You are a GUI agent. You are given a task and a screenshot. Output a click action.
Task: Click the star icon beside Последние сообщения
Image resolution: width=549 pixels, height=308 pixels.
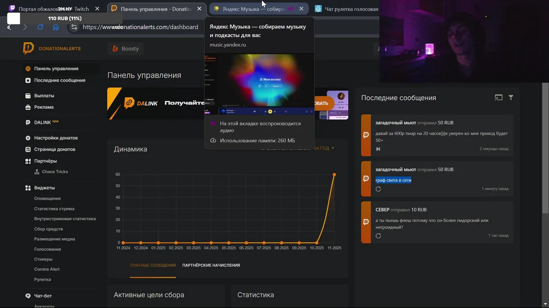click(x=28, y=80)
